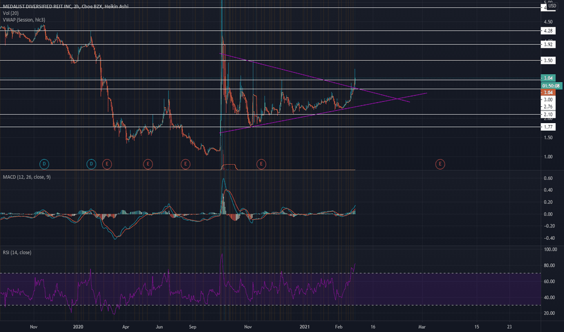Click the 2.76 price label on axis
This screenshot has width=564, height=332.
tap(548, 107)
